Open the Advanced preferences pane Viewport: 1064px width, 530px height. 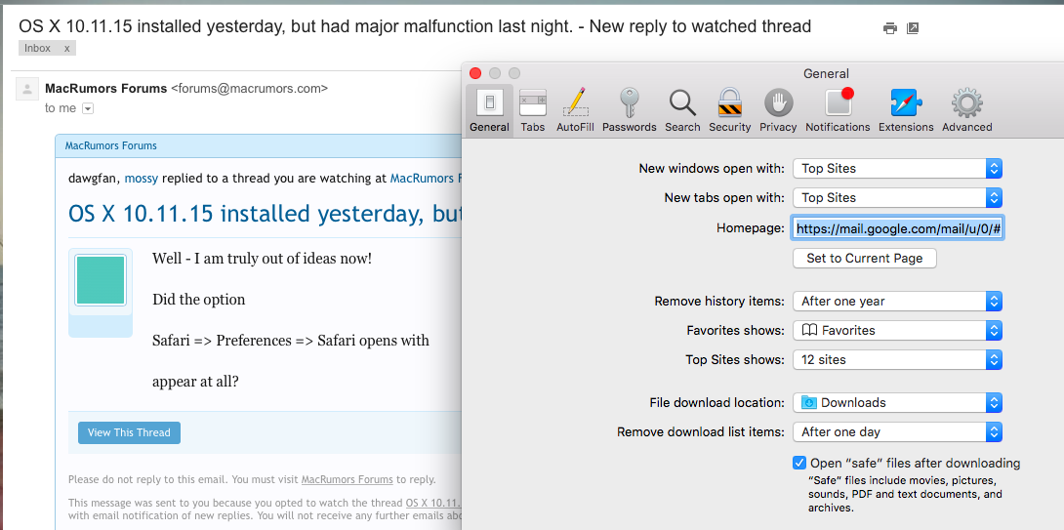click(x=967, y=110)
